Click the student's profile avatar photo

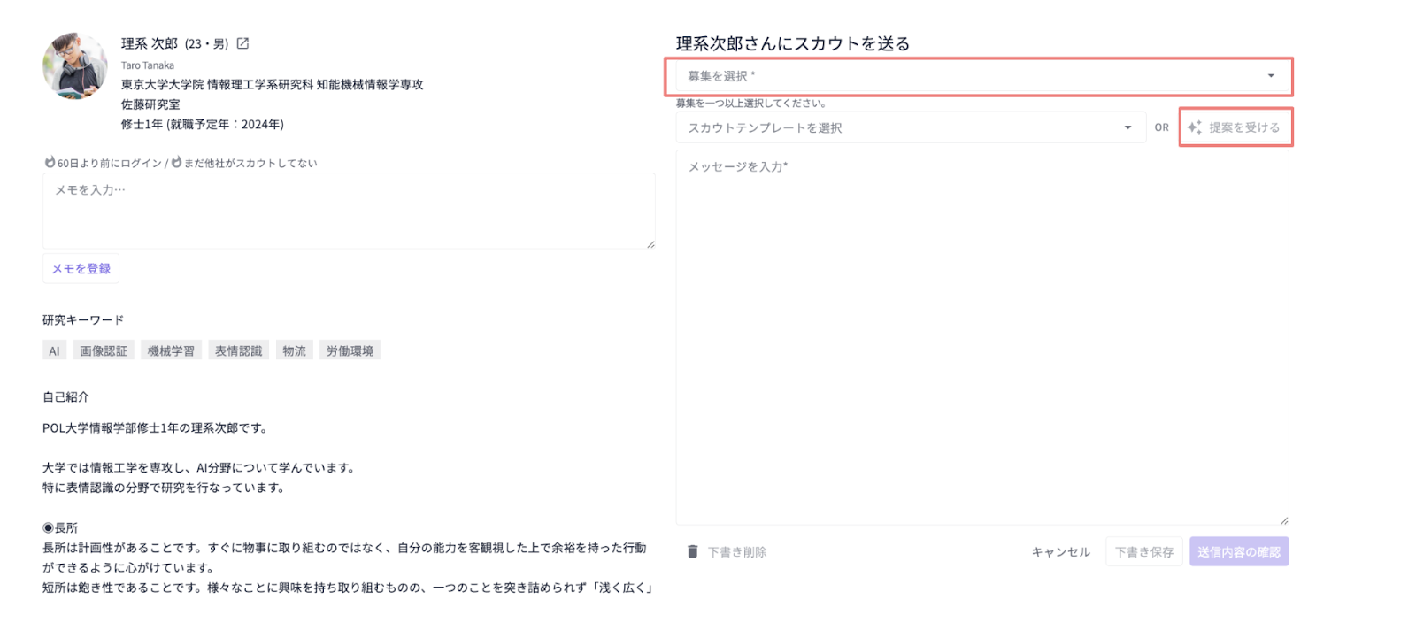tap(75, 66)
